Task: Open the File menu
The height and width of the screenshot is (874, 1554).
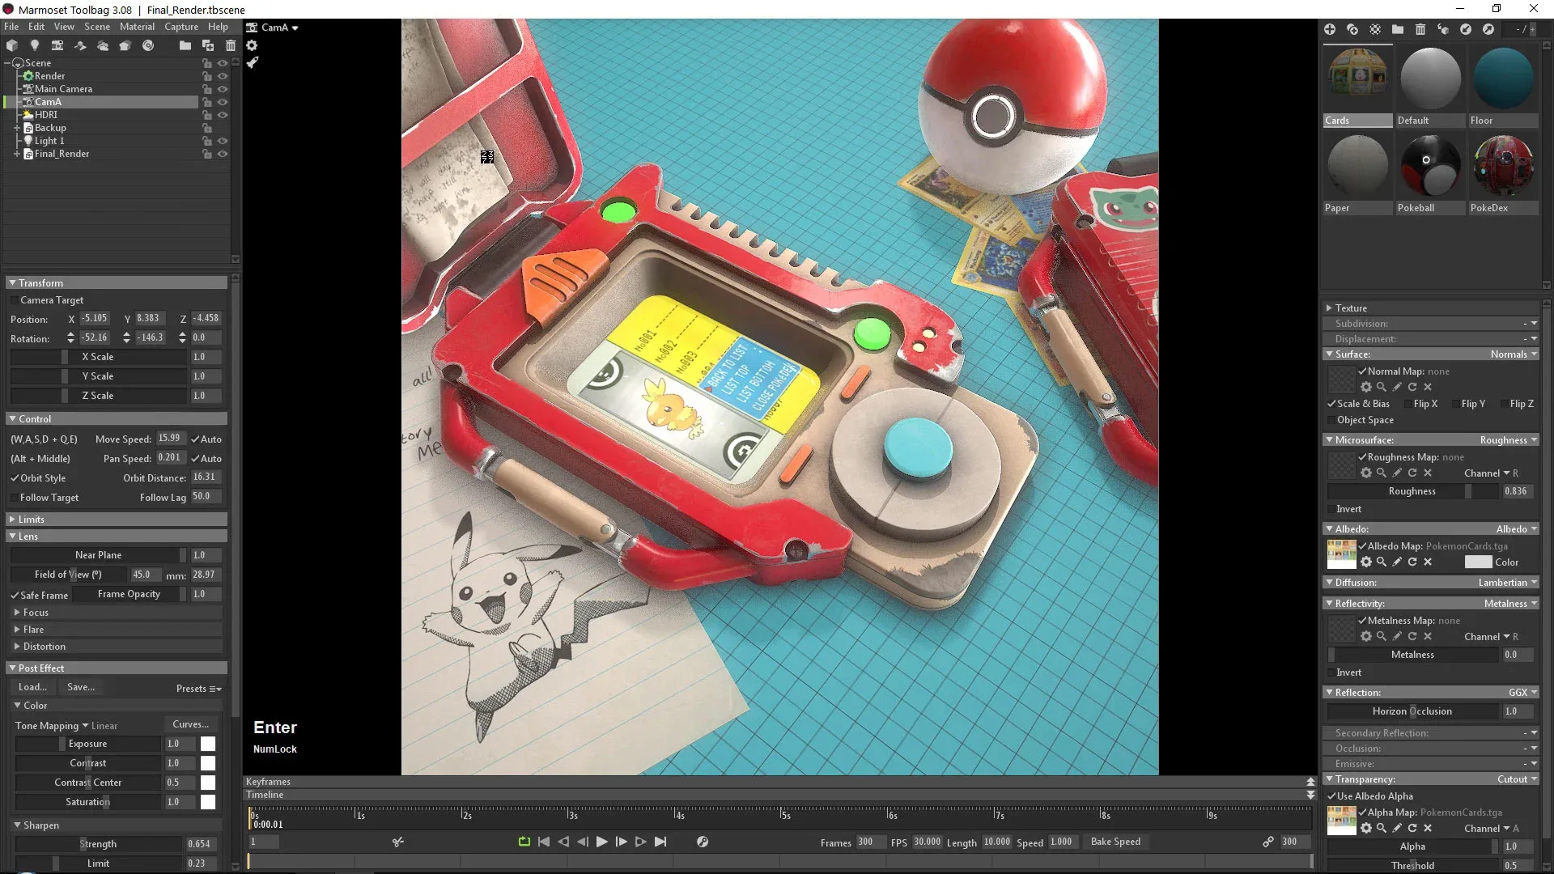Action: [11, 27]
